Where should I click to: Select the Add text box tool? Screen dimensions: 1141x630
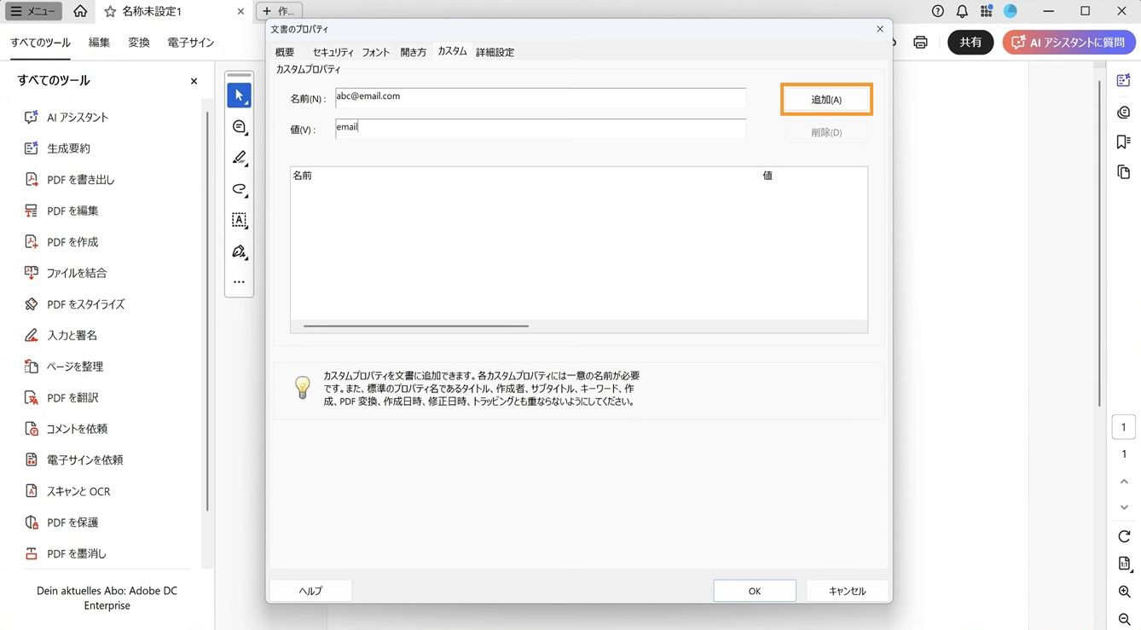(240, 220)
